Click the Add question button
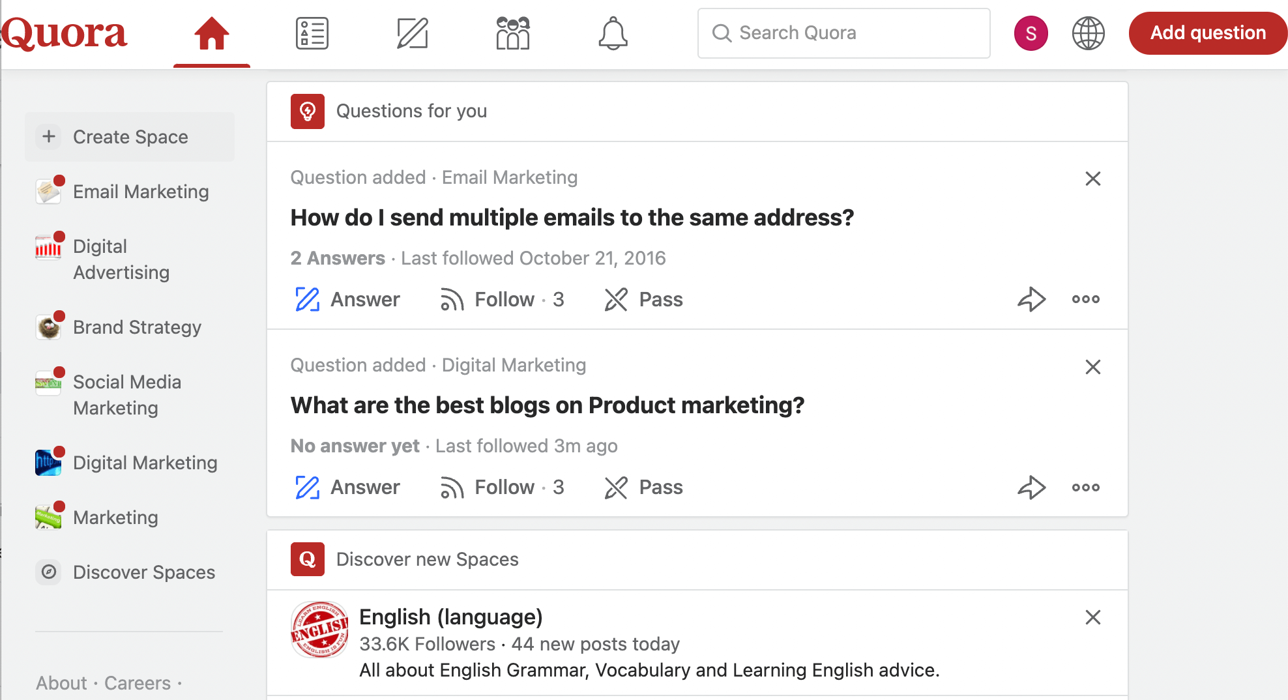This screenshot has width=1288, height=700. pos(1208,33)
